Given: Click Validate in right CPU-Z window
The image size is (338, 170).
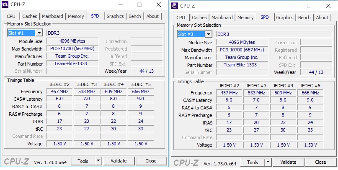Looking at the screenshot, I should [289, 162].
